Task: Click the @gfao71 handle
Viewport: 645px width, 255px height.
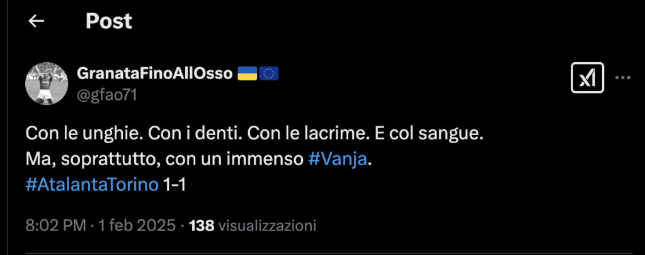Action: (106, 94)
